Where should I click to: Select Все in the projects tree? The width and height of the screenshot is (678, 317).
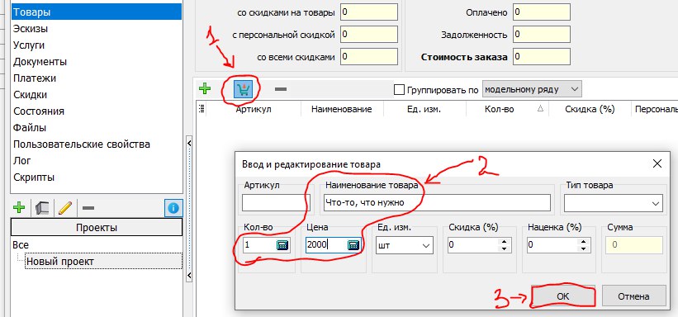(21, 245)
